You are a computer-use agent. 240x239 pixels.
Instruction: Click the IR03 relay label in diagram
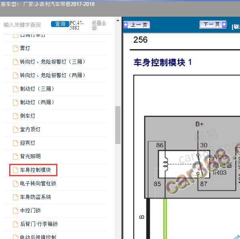click(220, 173)
